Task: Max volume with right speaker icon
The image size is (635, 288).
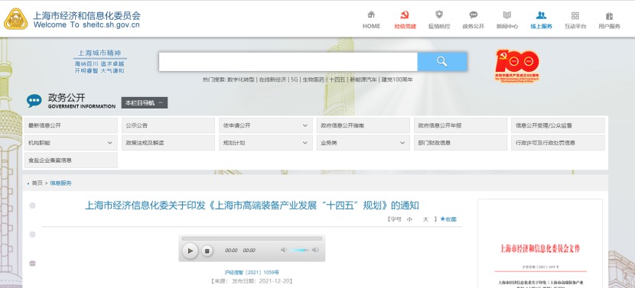Action: (315, 250)
